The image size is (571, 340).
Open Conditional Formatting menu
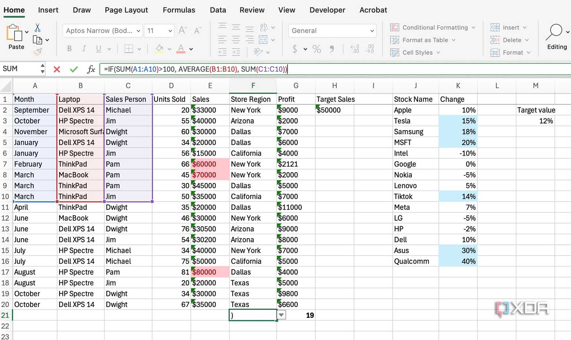(433, 27)
